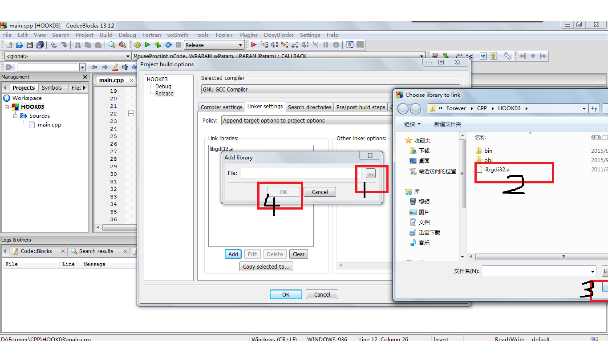The width and height of the screenshot is (608, 341).
Task: Click the red Debug/Continue icon
Action: (x=254, y=45)
